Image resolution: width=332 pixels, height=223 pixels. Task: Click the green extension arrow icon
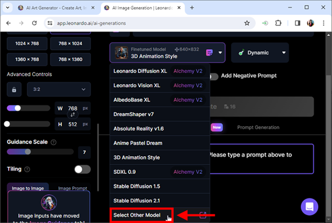tap(265, 23)
